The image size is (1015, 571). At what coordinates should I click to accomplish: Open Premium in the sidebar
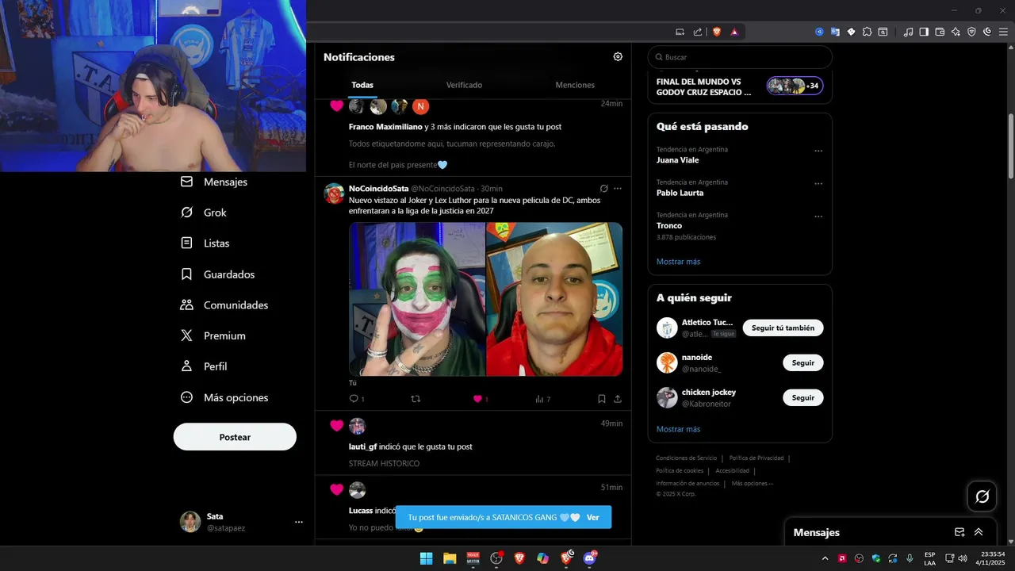(213, 335)
